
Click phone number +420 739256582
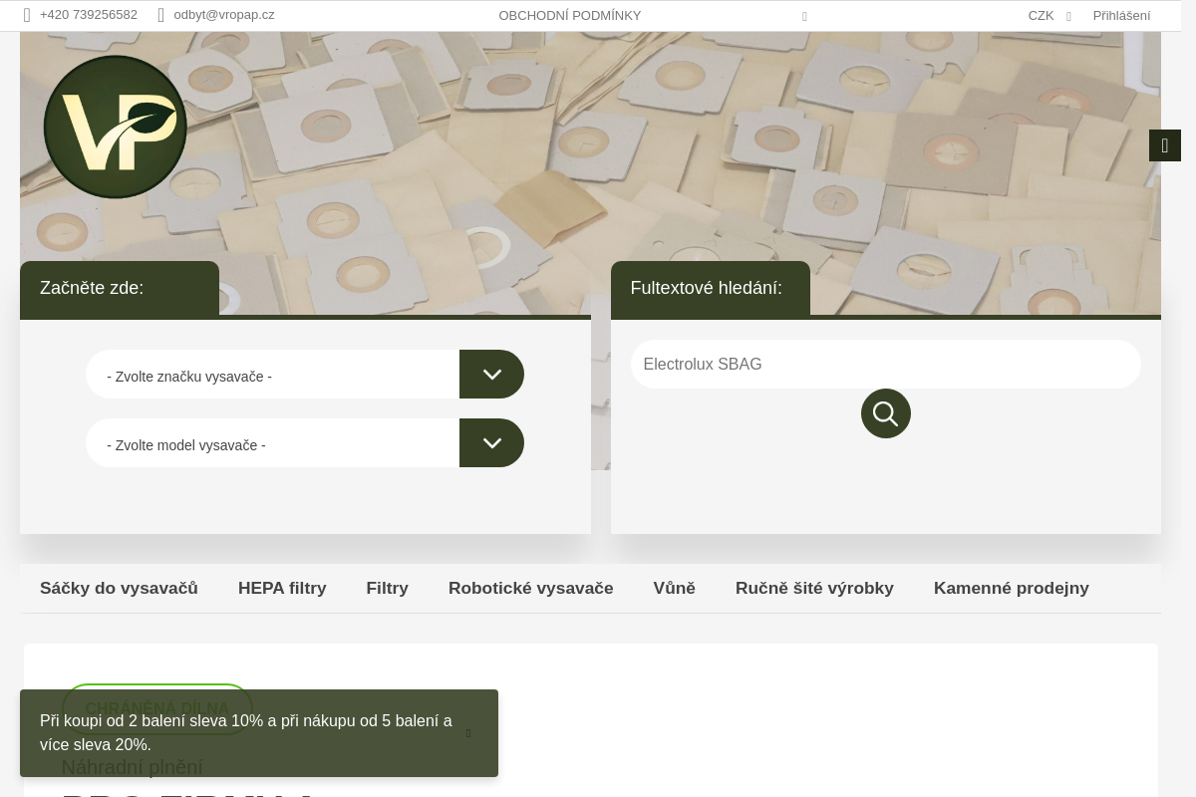coord(89,15)
